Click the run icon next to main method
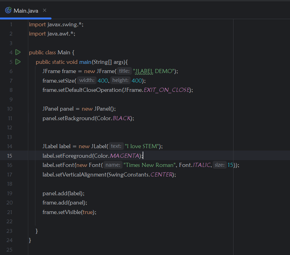Image resolution: width=290 pixels, height=255 pixels. 18,62
